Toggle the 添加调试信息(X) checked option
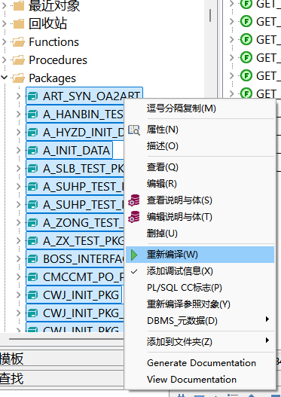281x397 pixels. coord(200,271)
